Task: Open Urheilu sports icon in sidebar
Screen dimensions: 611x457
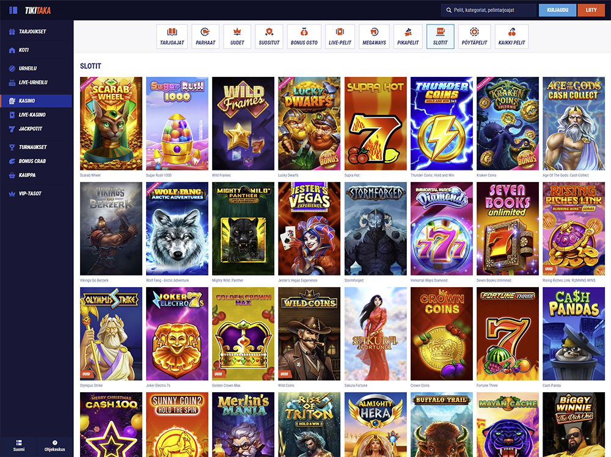Action: pyautogui.click(x=12, y=68)
